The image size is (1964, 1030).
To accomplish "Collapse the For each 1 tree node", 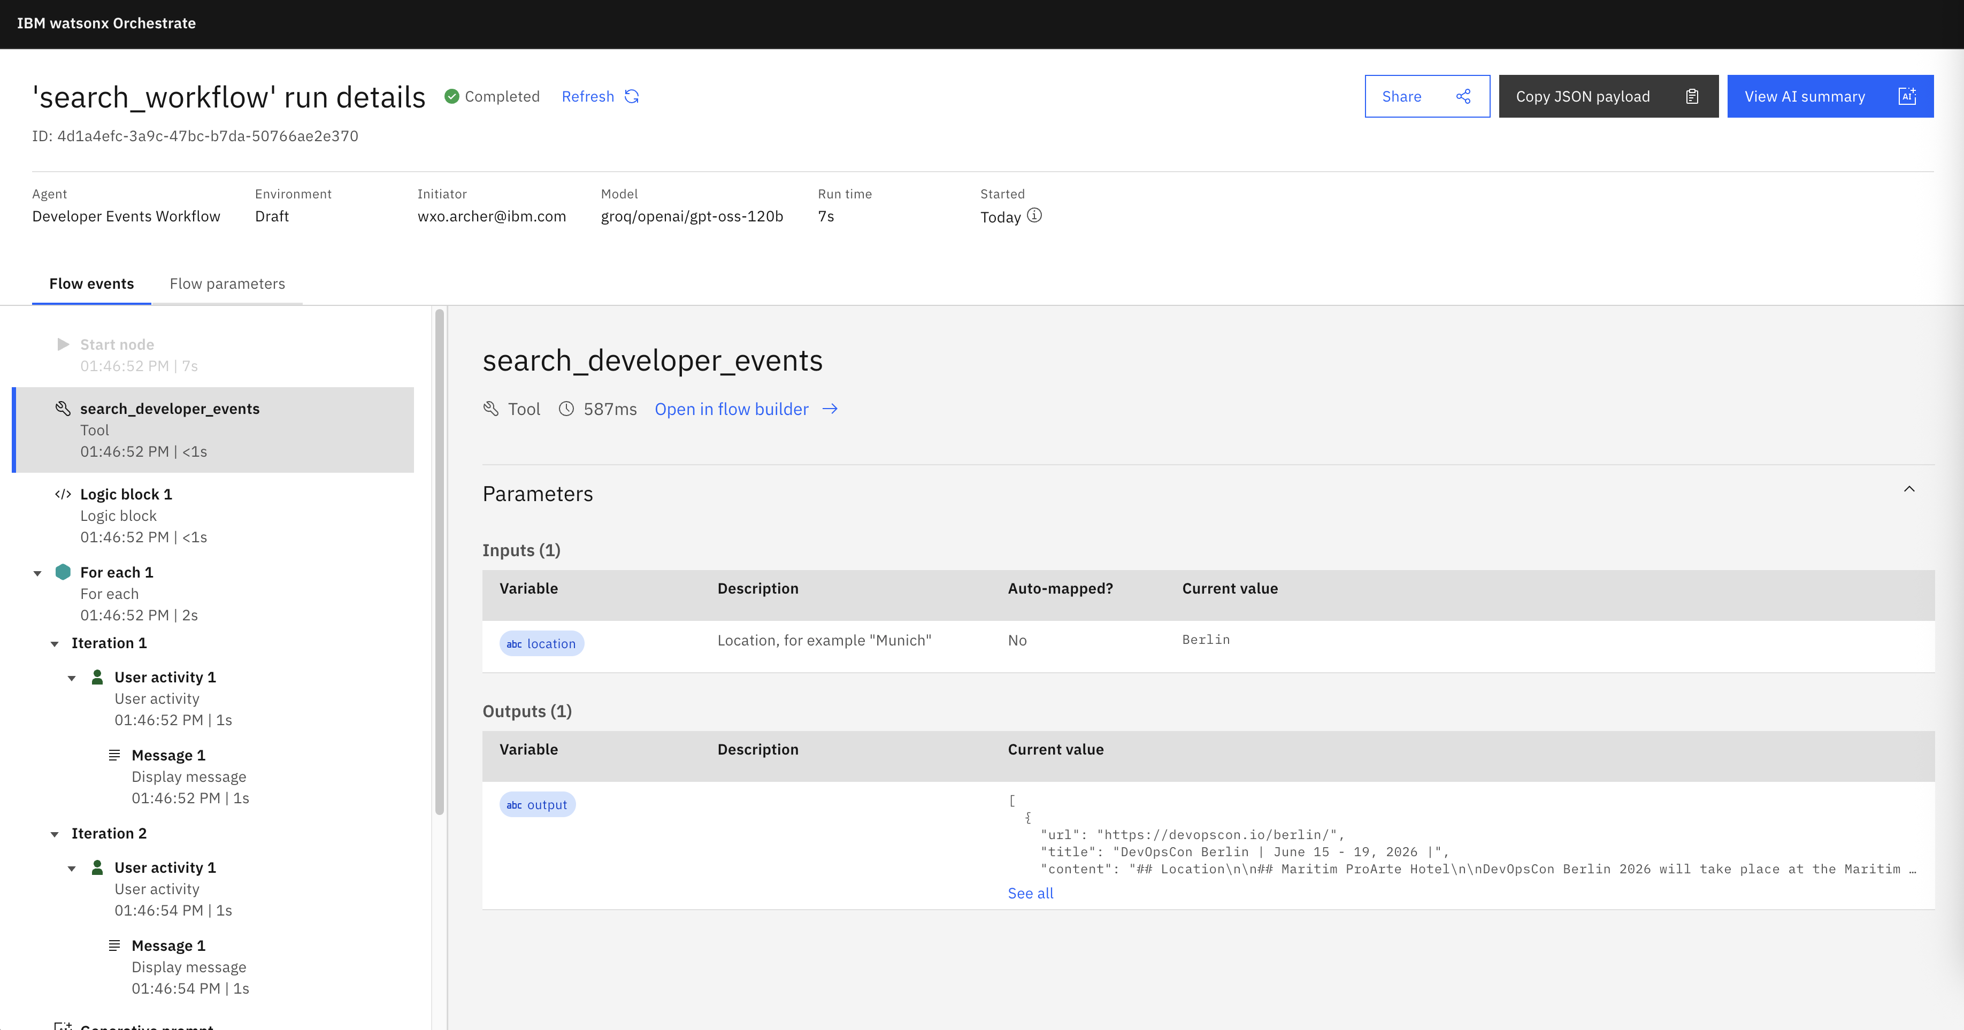I will point(37,573).
